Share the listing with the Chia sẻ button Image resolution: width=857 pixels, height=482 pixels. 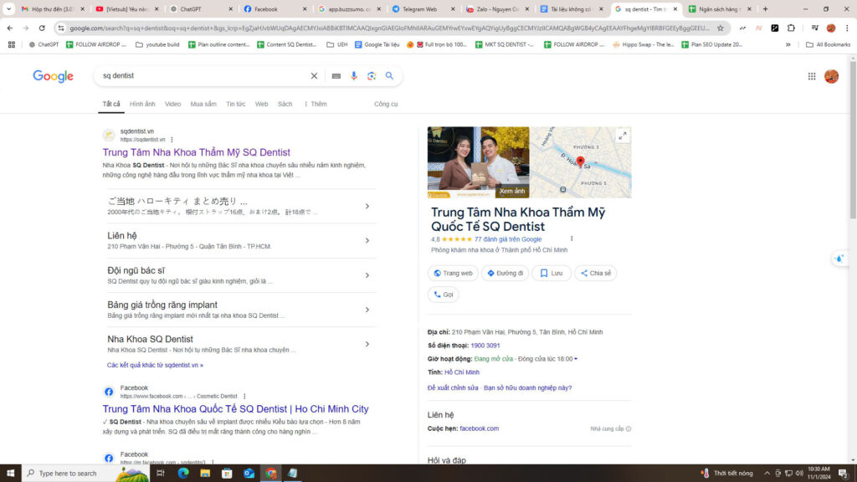(595, 273)
